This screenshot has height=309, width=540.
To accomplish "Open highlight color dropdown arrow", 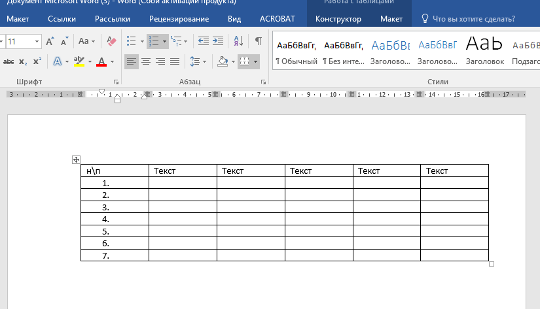I will pos(90,62).
